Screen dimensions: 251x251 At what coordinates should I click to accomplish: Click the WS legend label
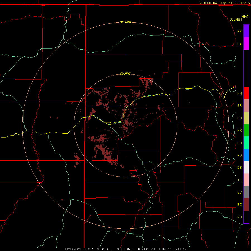click(239, 155)
